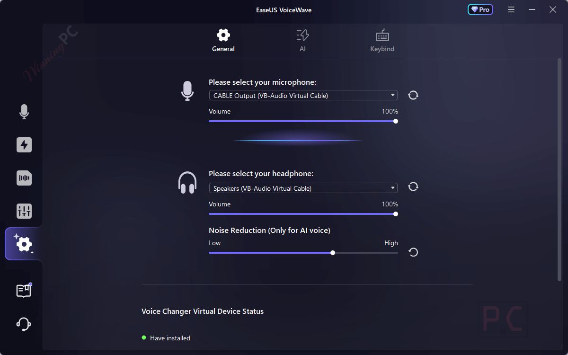The image size is (568, 355).
Task: Switch to the Keybind tab
Action: (382, 40)
